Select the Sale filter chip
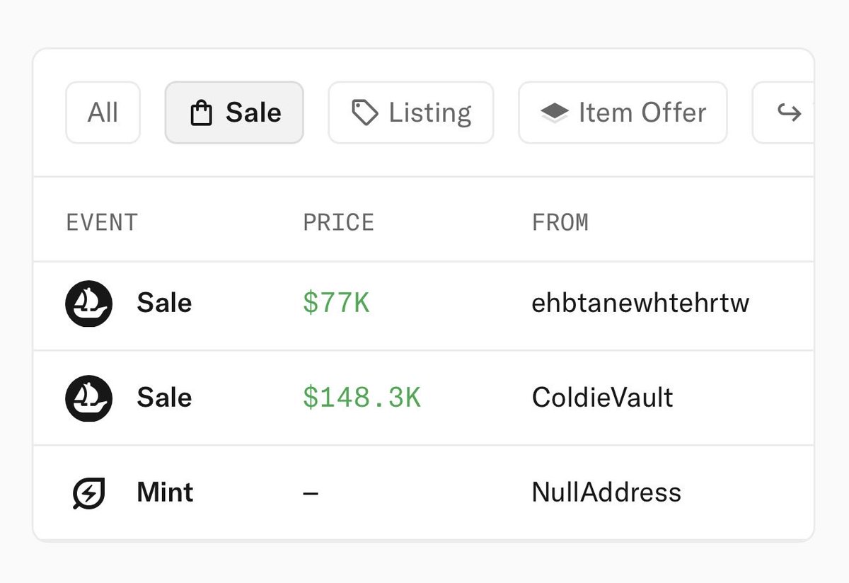The width and height of the screenshot is (849, 583). (234, 112)
